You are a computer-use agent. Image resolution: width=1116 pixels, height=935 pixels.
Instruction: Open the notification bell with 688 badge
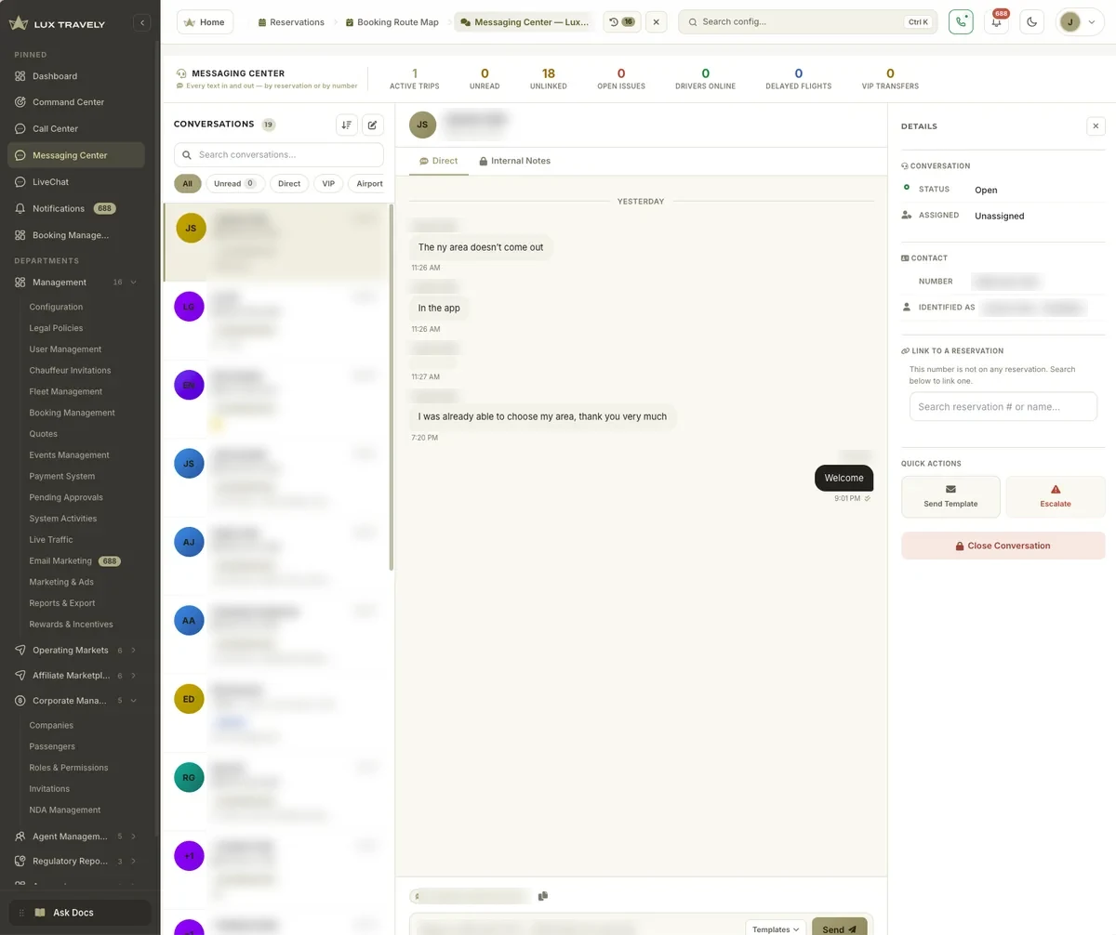[996, 21]
